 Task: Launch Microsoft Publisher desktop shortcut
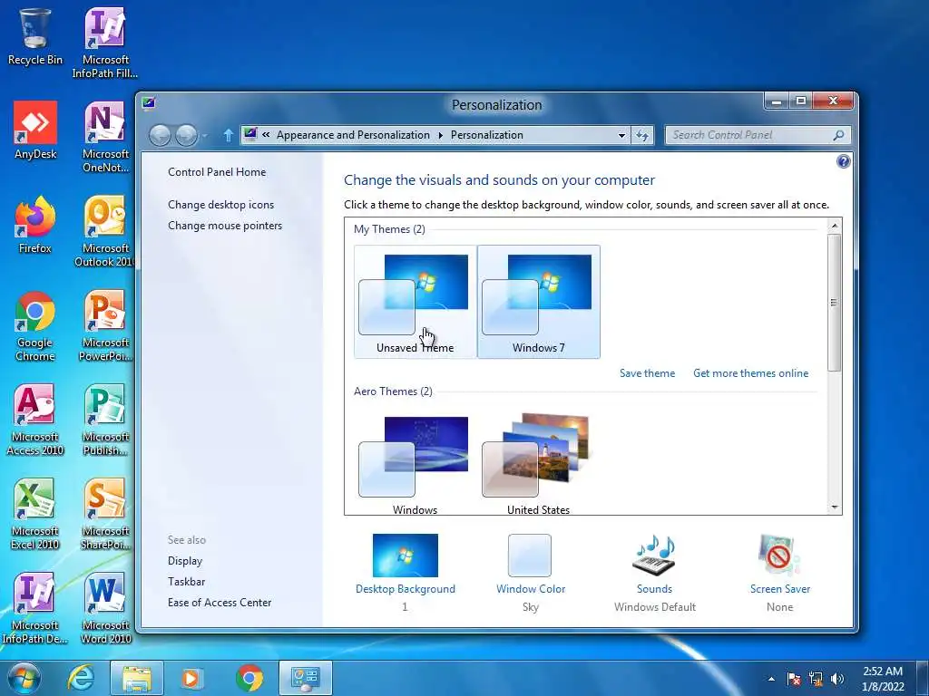point(105,420)
